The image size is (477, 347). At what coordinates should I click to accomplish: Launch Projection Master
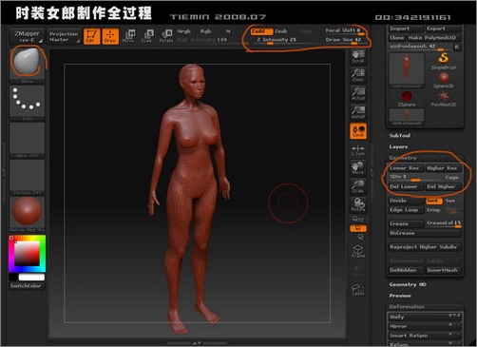64,36
